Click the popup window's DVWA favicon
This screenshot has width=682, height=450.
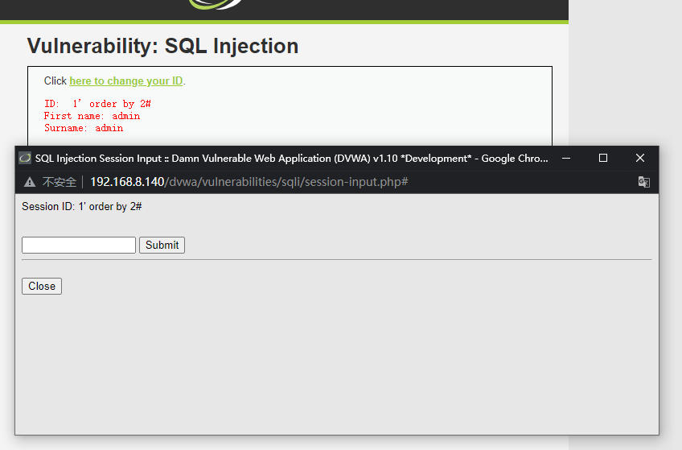point(25,159)
